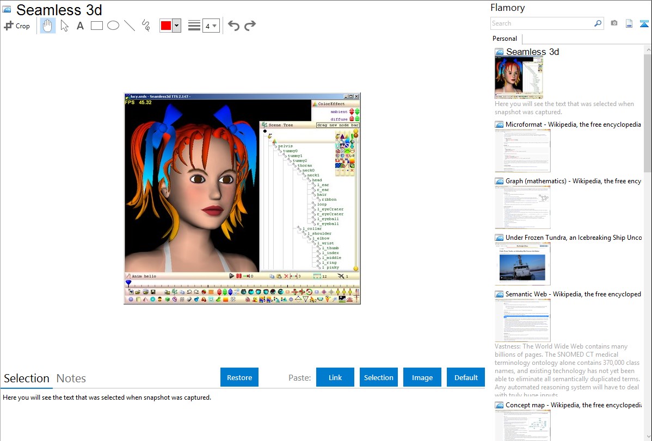Click the red Pause button in the Seamless3d screenshot

(x=239, y=276)
